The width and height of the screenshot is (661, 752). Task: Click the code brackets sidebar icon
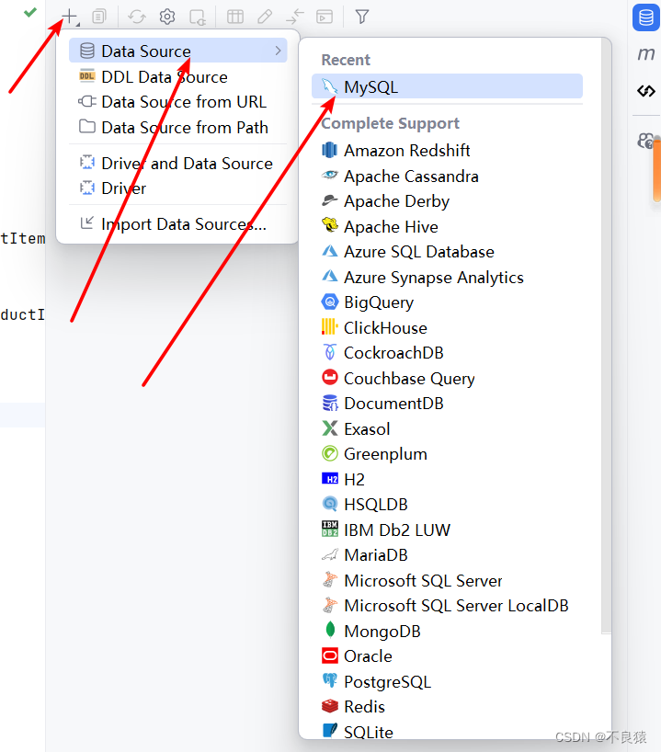[645, 90]
